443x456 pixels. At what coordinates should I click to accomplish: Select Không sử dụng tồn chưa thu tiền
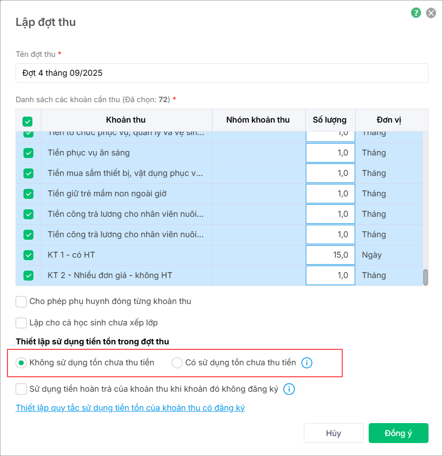click(21, 363)
